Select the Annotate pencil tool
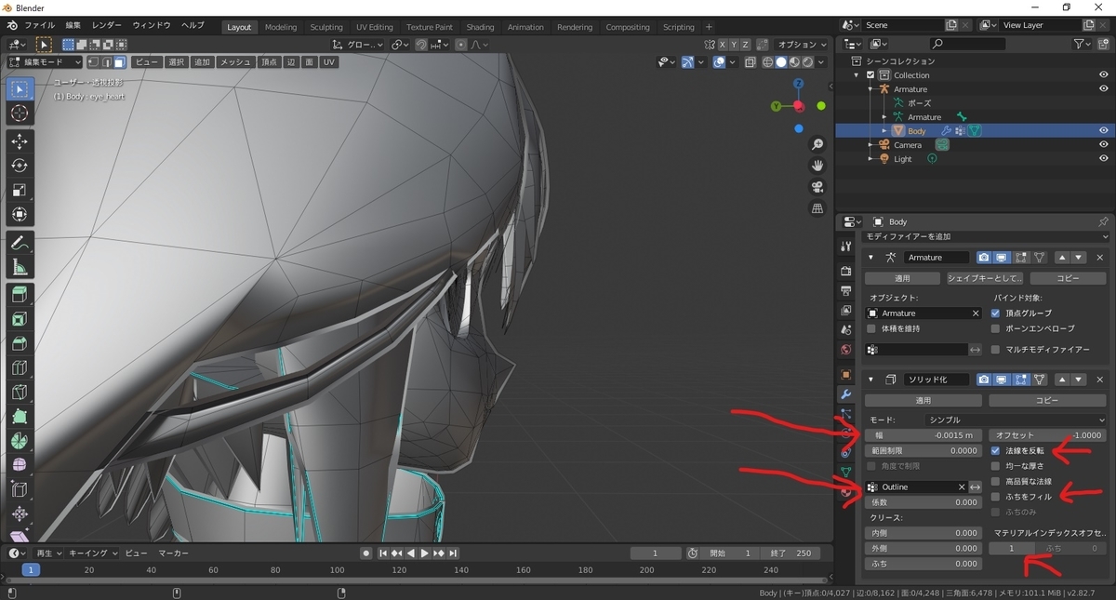 point(20,243)
